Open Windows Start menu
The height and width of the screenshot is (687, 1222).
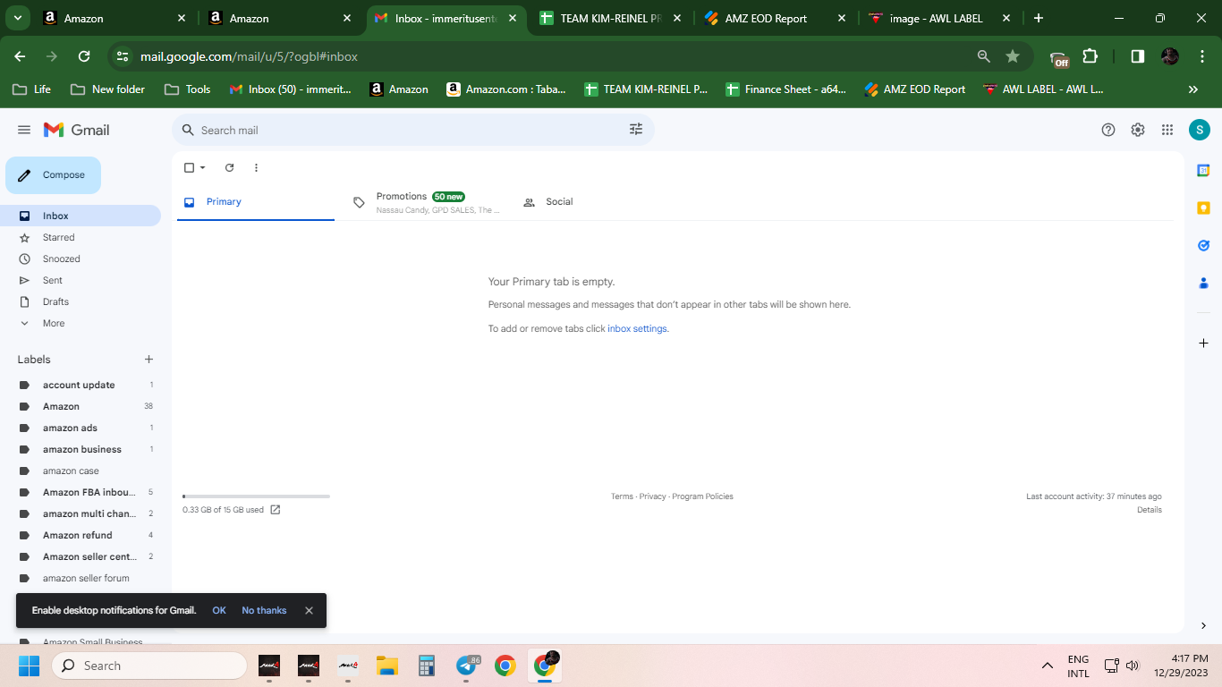click(x=29, y=666)
